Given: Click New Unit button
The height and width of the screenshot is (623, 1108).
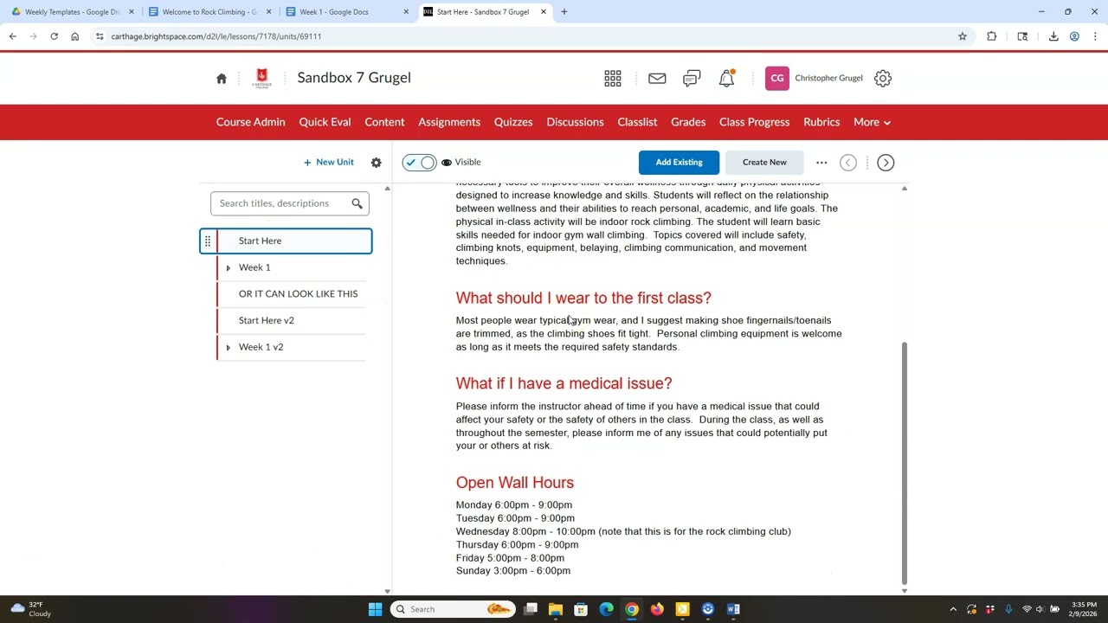Looking at the screenshot, I should 329,163.
